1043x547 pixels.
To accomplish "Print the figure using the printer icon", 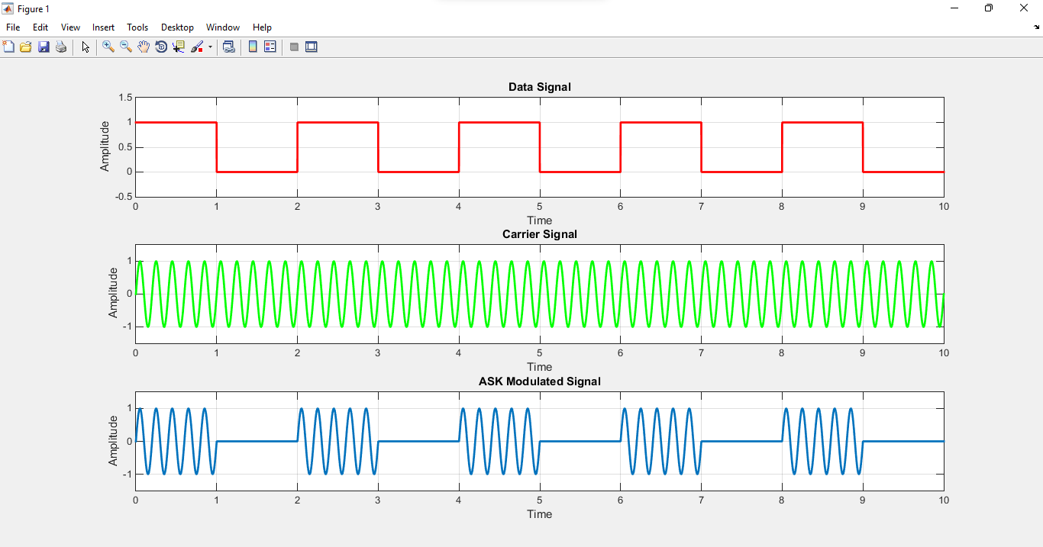I will pyautogui.click(x=61, y=47).
